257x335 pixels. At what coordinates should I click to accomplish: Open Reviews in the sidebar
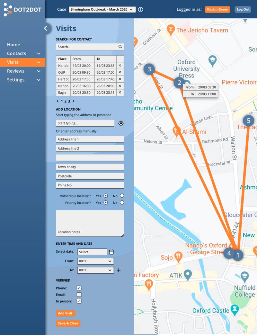coord(16,71)
